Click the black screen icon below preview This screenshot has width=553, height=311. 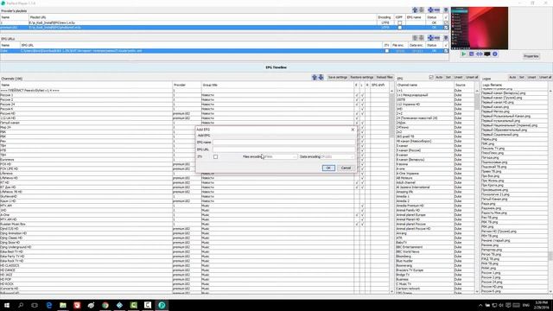tap(487, 54)
